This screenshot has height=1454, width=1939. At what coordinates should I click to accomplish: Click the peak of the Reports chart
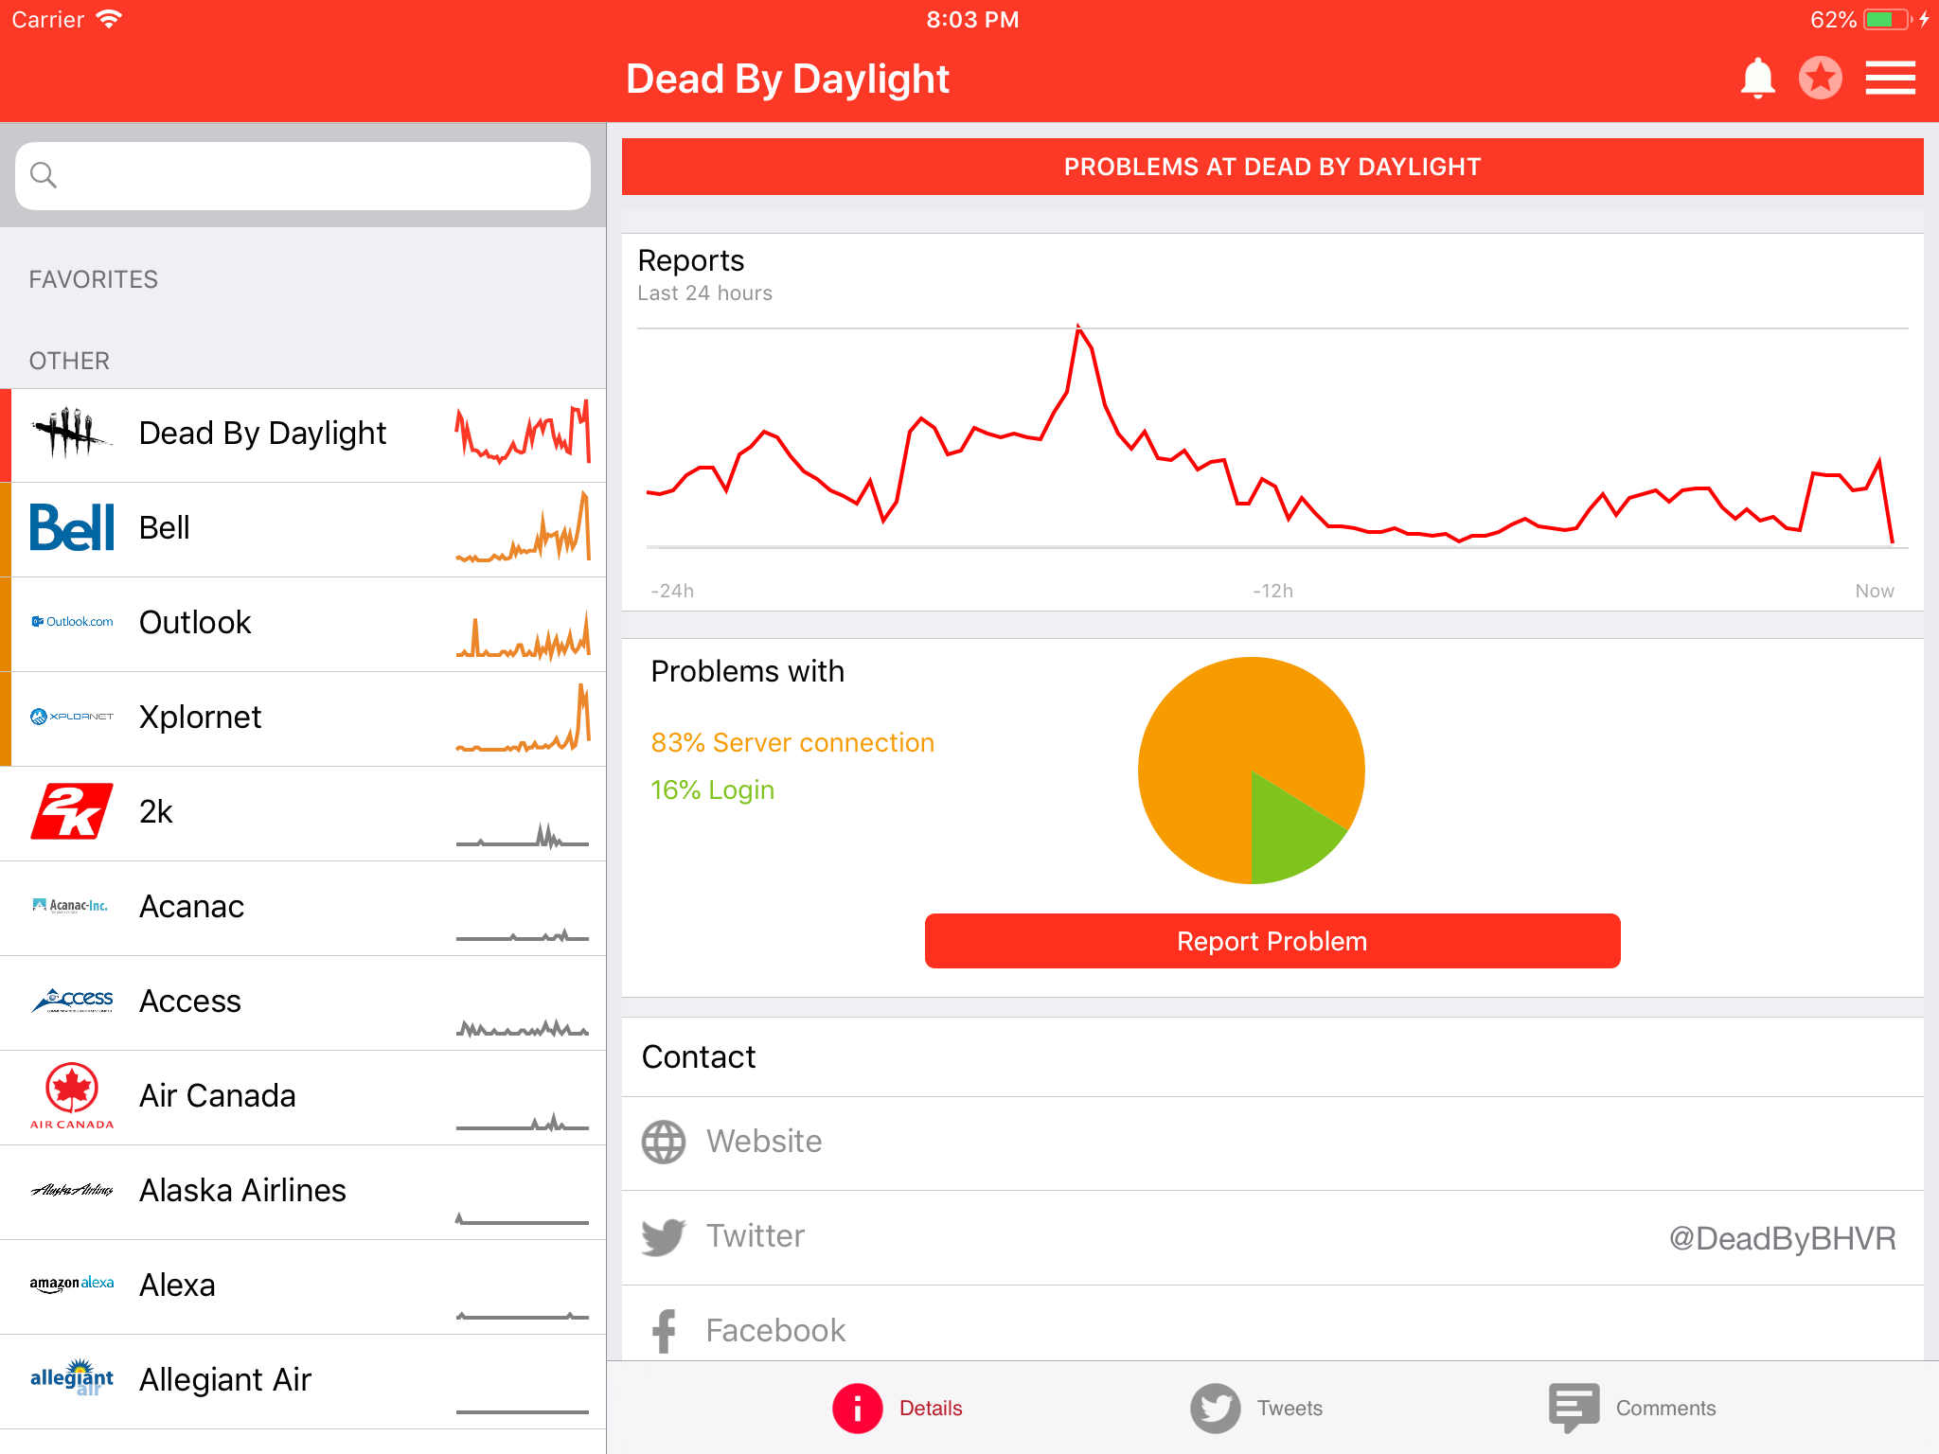tap(1077, 328)
